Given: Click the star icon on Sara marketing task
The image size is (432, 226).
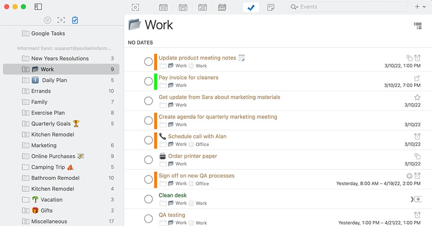Looking at the screenshot, I should pos(417,97).
